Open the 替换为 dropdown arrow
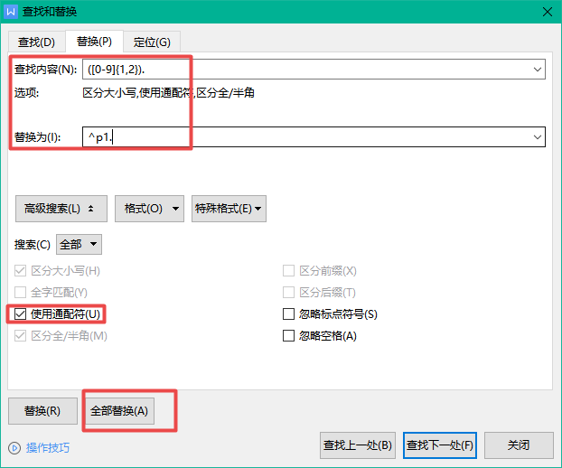This screenshot has width=562, height=468. click(538, 136)
